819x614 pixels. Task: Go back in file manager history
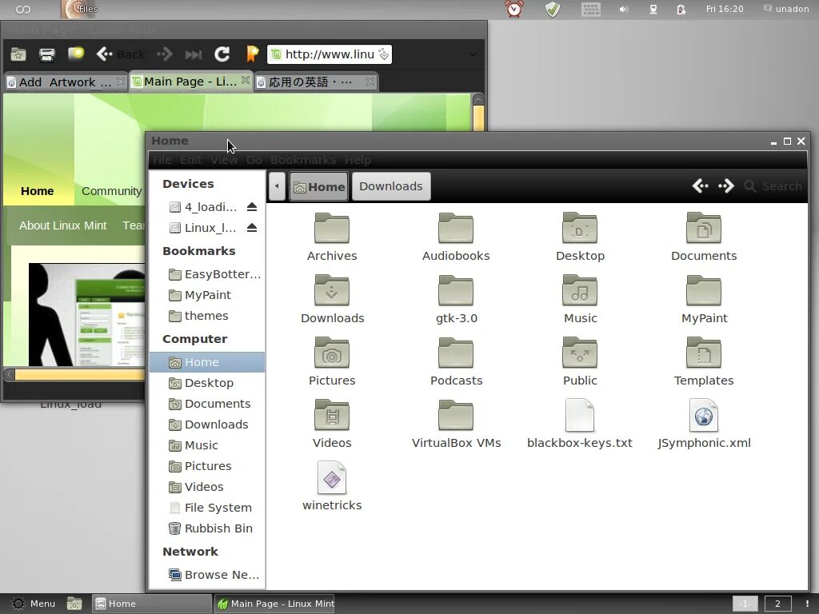click(701, 185)
